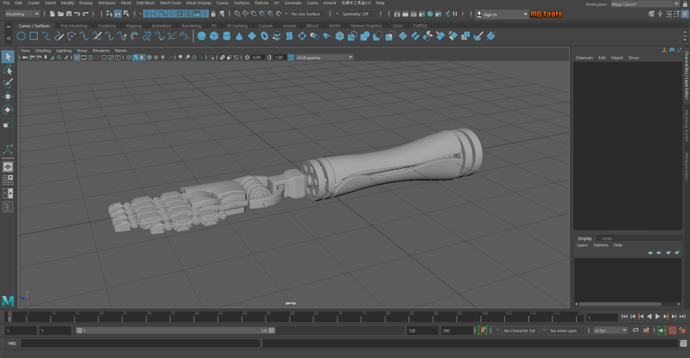Toggle the audio mute speaker button
Image resolution: width=690 pixels, height=358 pixels.
point(662,330)
